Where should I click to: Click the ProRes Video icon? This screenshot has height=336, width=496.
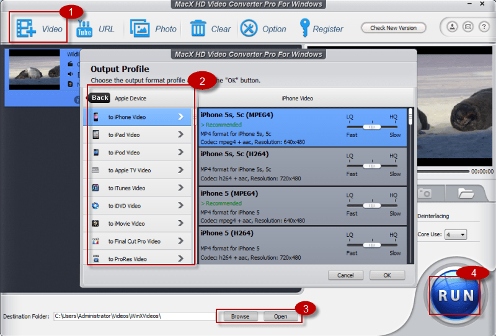tap(96, 259)
